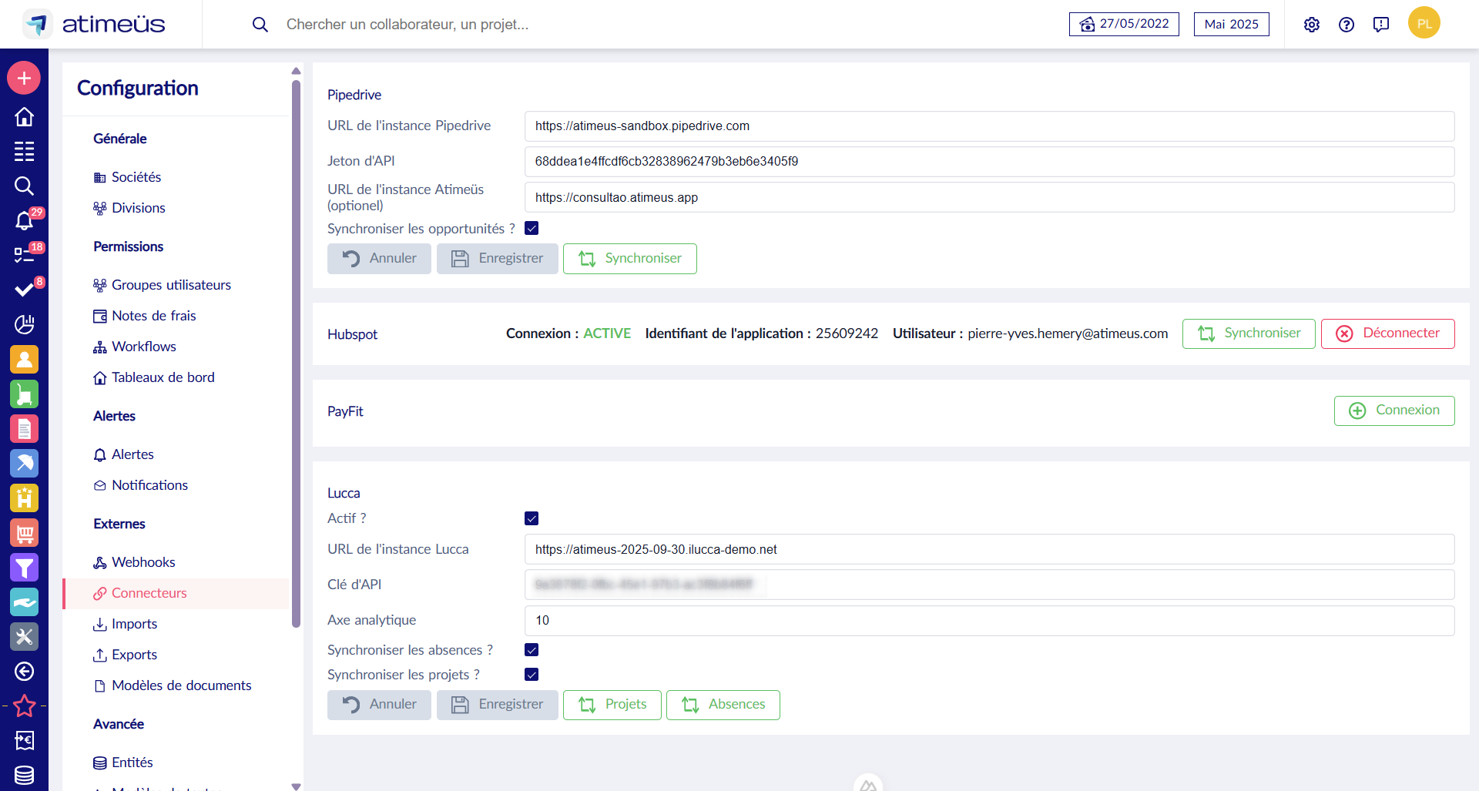Open the purple funnel module icon
1479x791 pixels.
24,567
